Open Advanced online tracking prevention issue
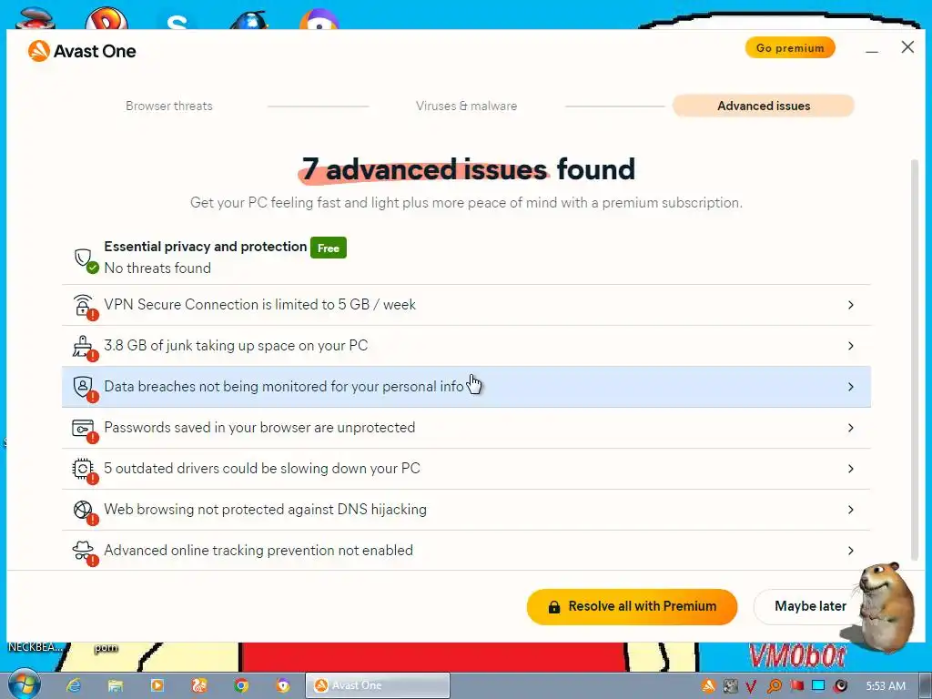The width and height of the screenshot is (932, 699). click(x=466, y=551)
